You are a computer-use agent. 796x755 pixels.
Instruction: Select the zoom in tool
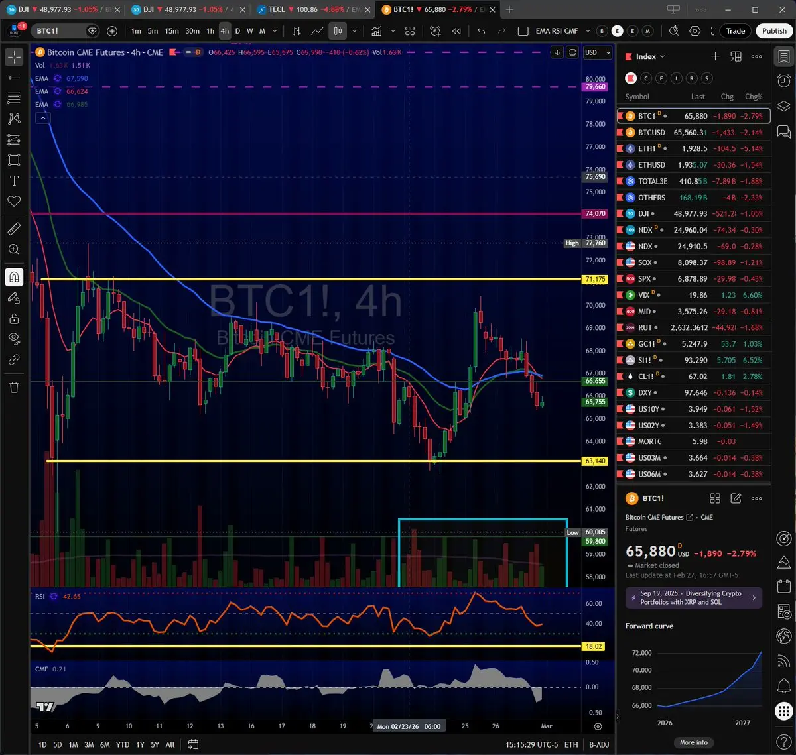coord(14,249)
